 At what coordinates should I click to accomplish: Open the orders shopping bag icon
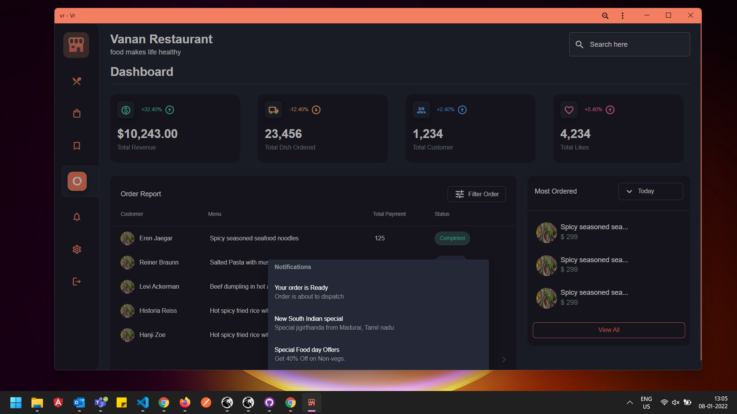(x=76, y=113)
